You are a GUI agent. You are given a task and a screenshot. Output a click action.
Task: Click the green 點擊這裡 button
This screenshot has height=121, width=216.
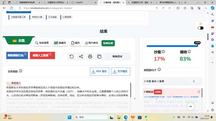tap(108, 43)
